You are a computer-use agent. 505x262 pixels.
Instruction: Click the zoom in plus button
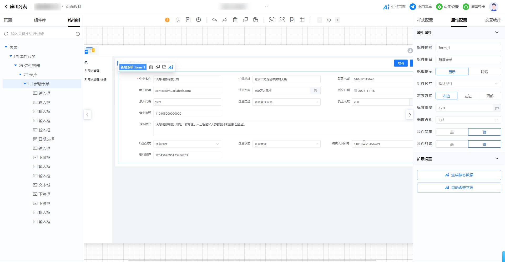[337, 20]
